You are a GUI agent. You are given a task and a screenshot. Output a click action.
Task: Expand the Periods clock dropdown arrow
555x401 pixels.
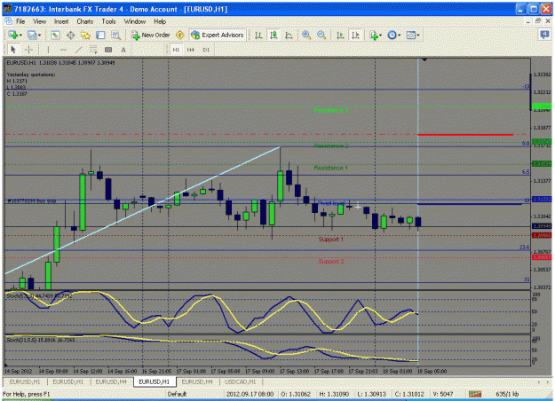(x=400, y=35)
